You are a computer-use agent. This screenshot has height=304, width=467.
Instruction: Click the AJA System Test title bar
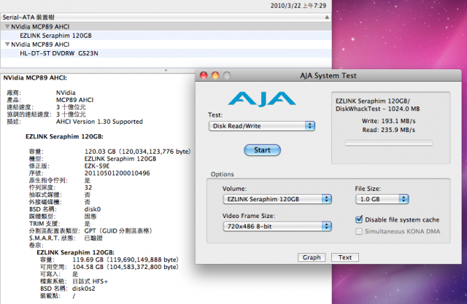point(328,76)
